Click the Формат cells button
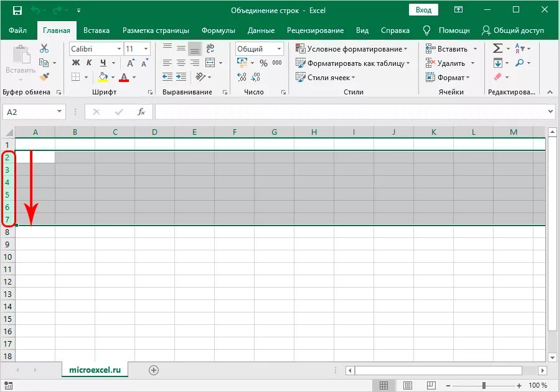 pos(448,77)
